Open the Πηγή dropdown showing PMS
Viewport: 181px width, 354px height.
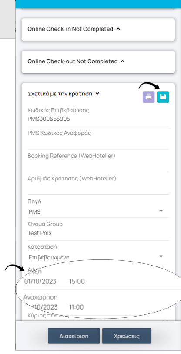(98, 212)
